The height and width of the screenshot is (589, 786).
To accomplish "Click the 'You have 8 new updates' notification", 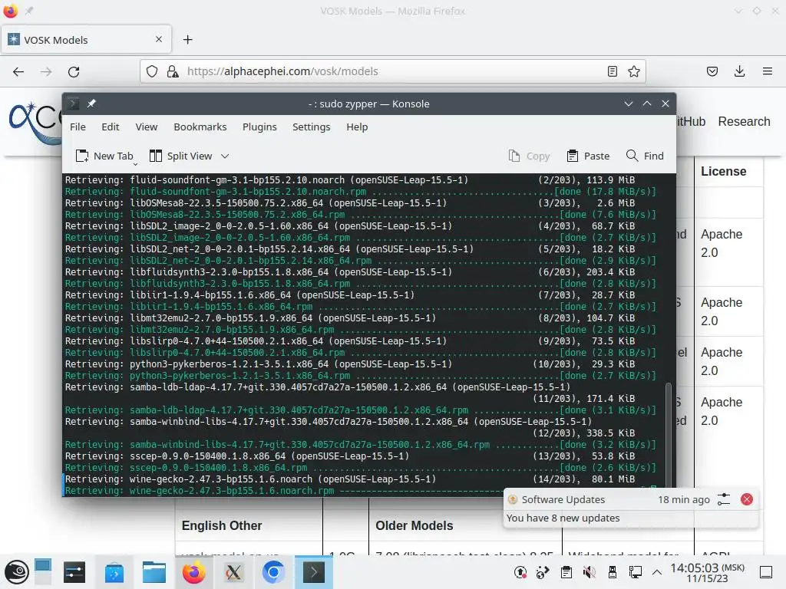I will (x=563, y=518).
